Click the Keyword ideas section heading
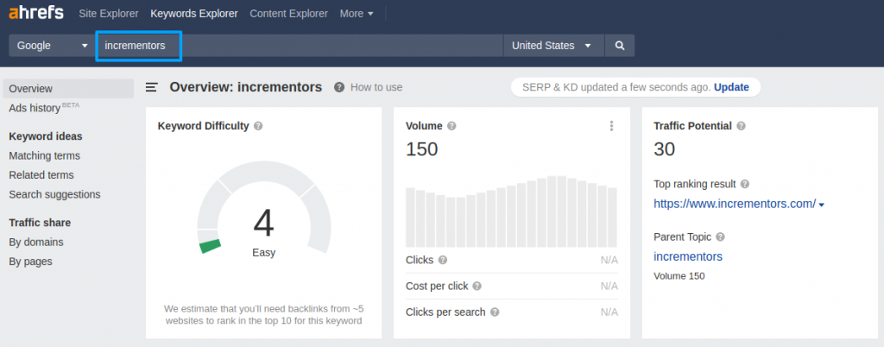Screen dimensions: 884x347 pyautogui.click(x=46, y=136)
